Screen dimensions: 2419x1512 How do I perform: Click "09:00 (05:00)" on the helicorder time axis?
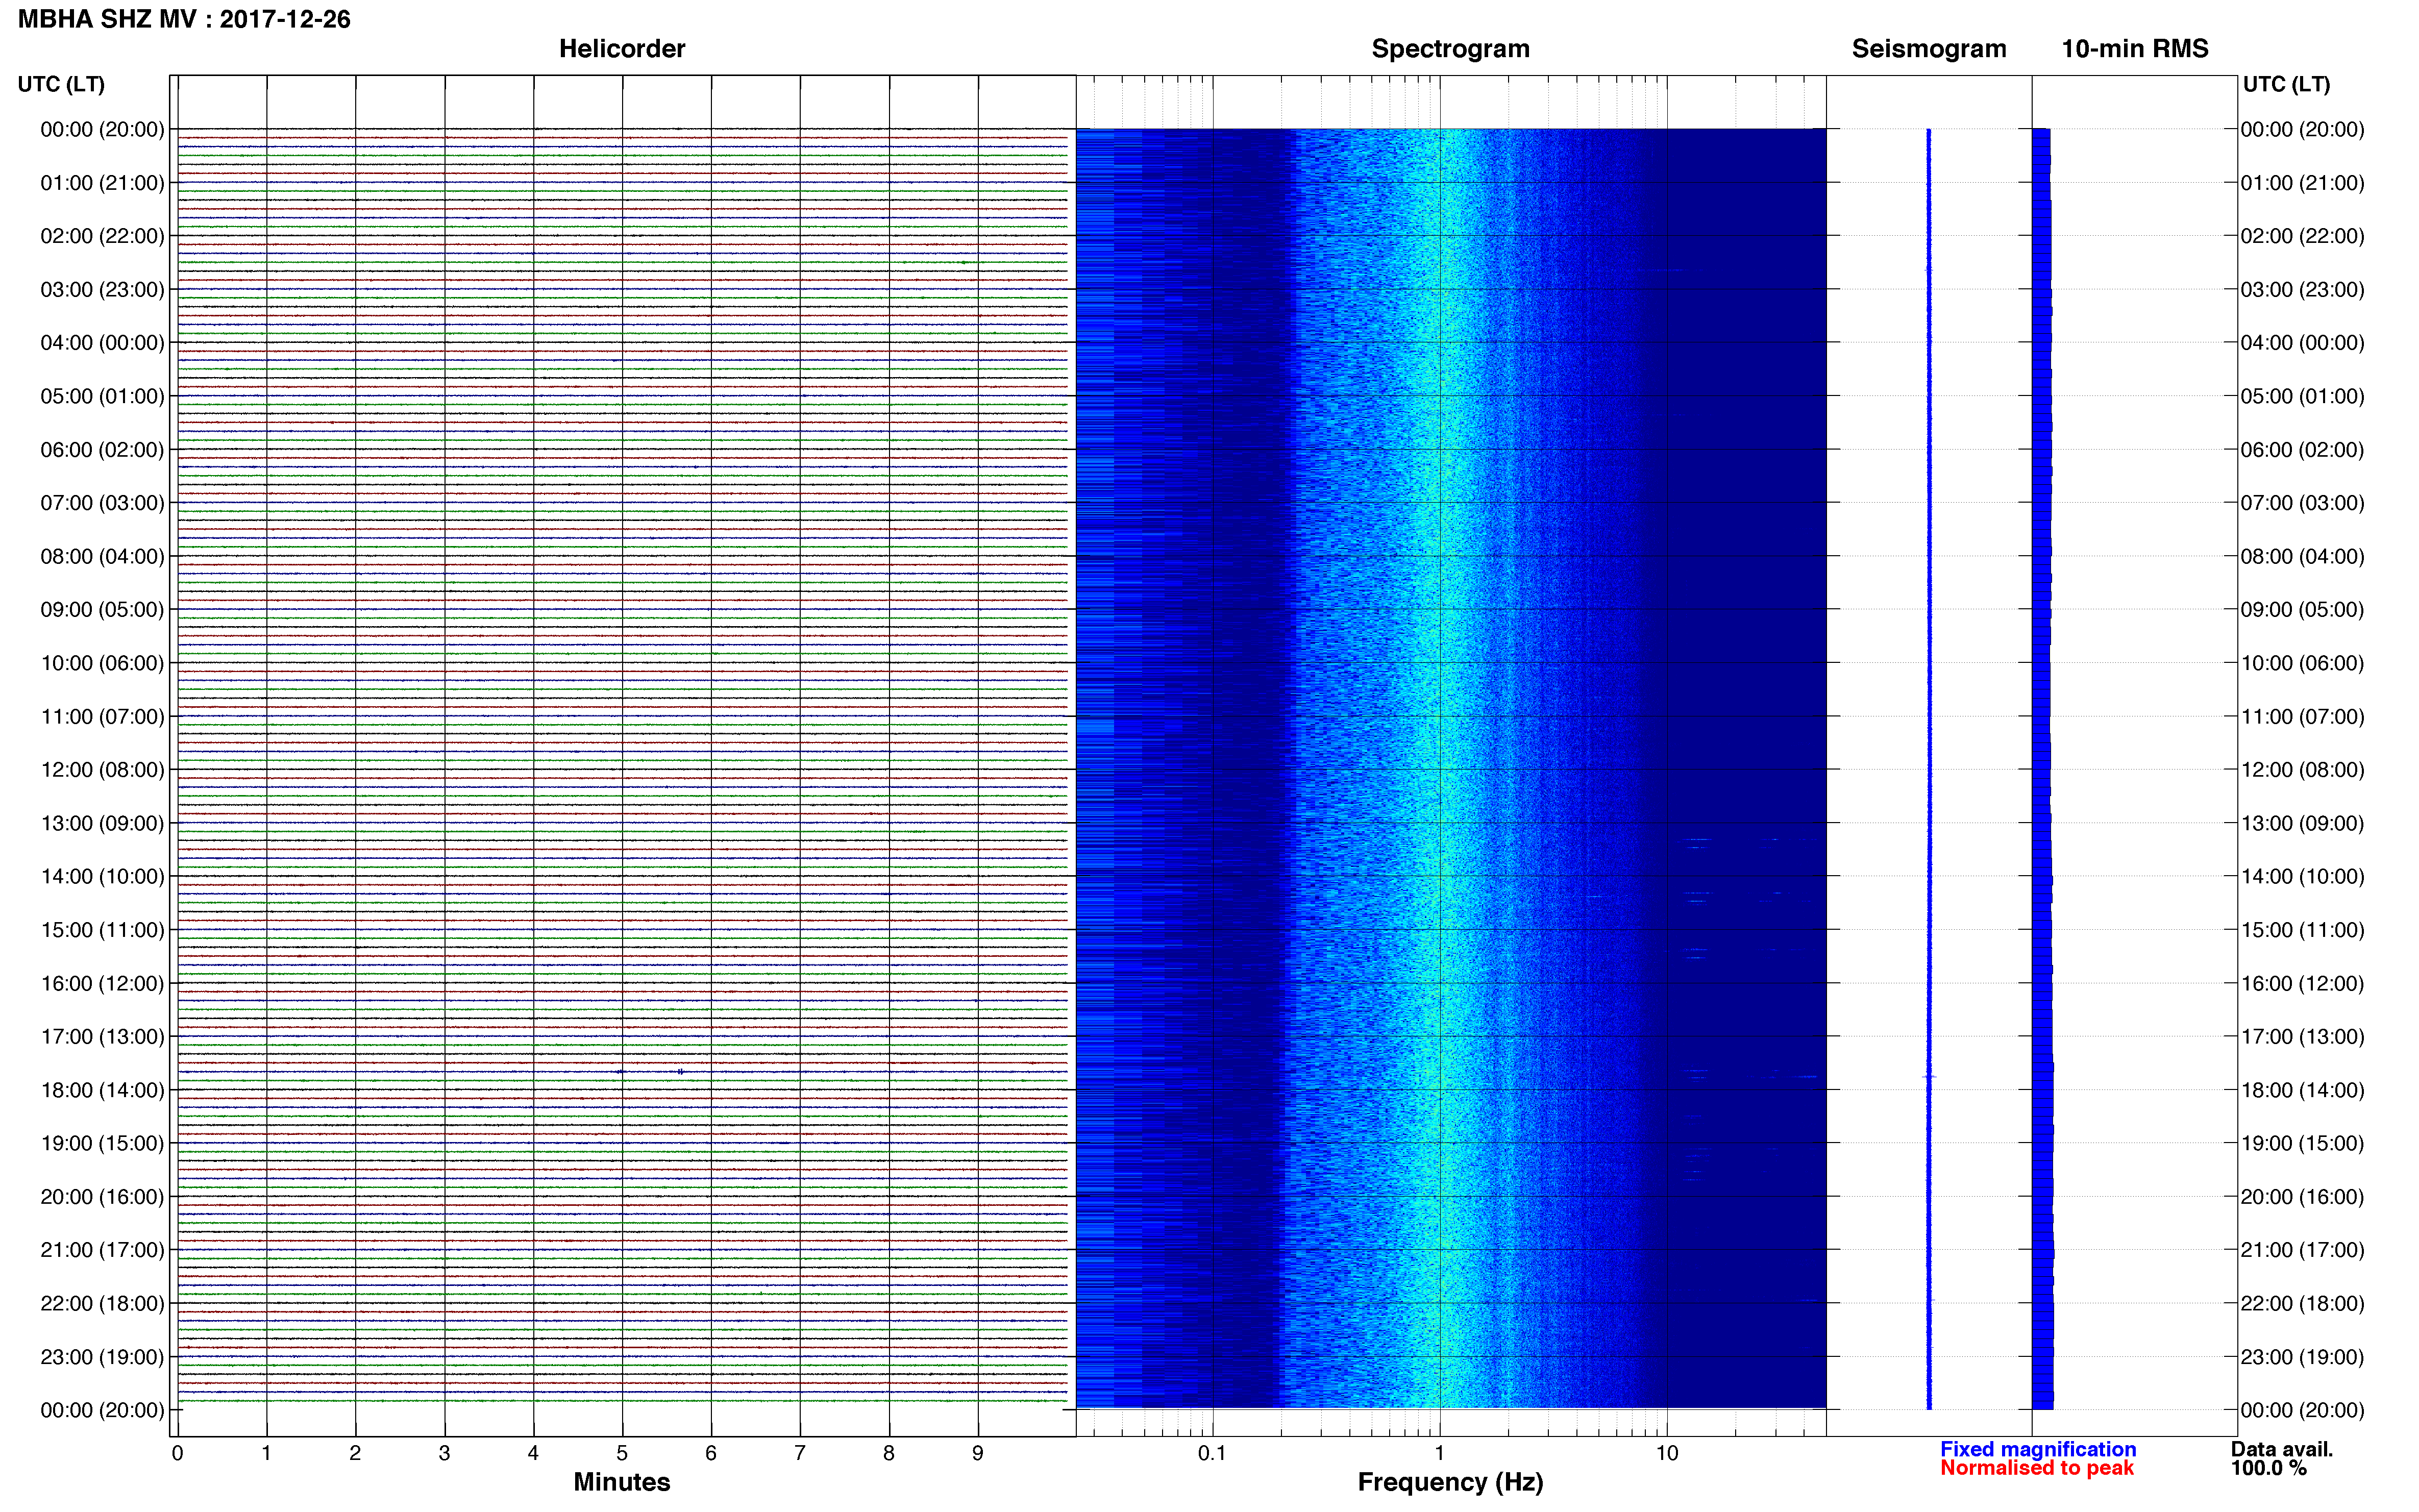[x=102, y=610]
